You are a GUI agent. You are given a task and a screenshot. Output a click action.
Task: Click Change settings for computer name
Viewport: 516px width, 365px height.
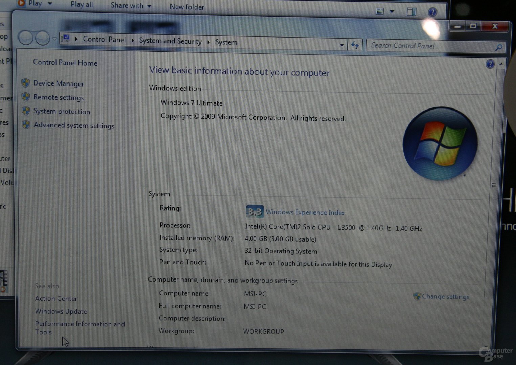point(445,297)
